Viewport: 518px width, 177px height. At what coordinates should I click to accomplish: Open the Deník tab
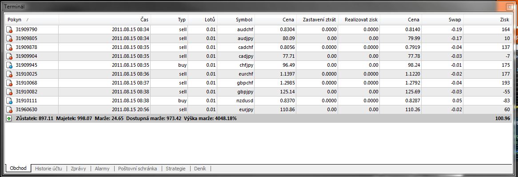pos(200,169)
